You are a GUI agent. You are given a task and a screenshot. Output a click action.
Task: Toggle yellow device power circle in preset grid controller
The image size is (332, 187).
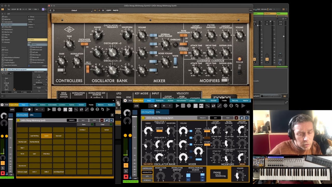[18, 120]
